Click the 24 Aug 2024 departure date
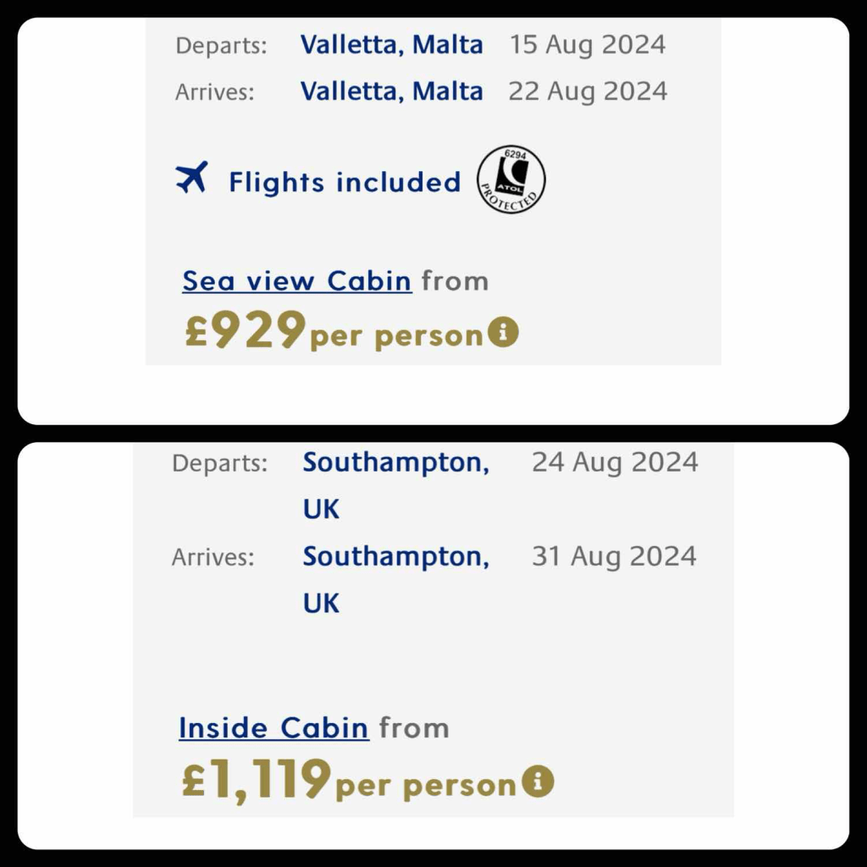The height and width of the screenshot is (867, 867). (615, 462)
